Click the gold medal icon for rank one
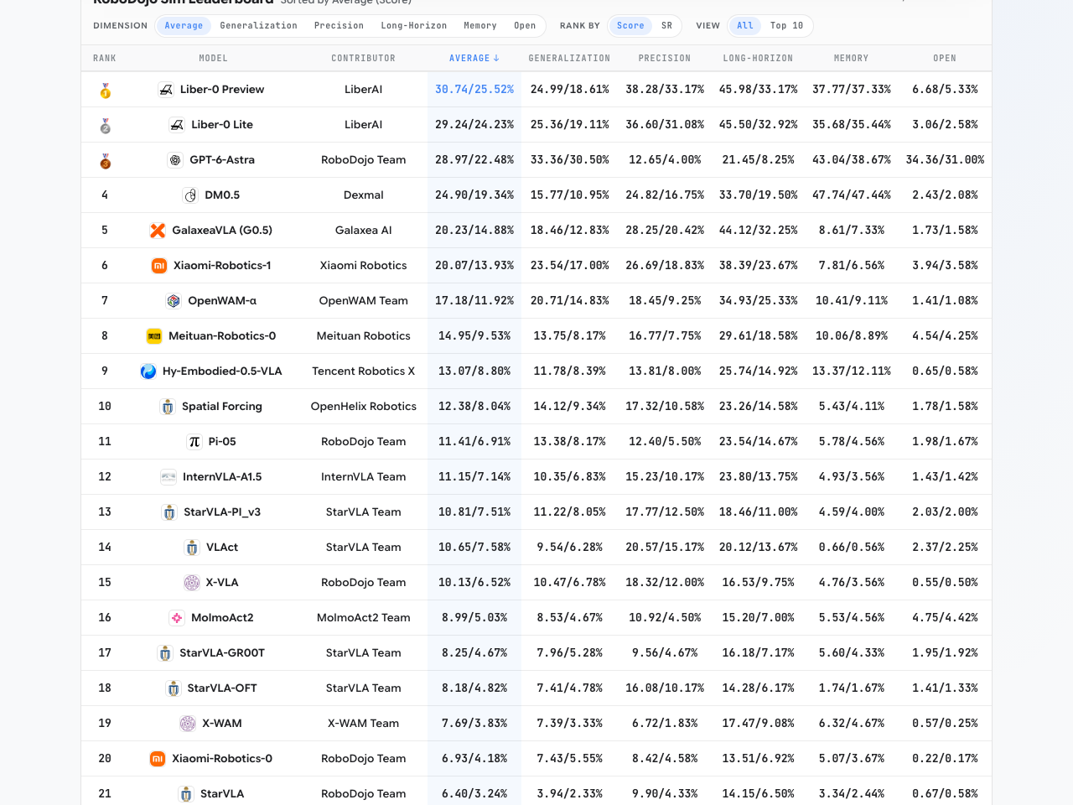Viewport: 1073px width, 805px height. pyautogui.click(x=105, y=90)
